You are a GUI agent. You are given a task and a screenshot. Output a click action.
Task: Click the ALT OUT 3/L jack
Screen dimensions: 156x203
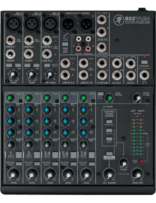[x=117, y=63]
